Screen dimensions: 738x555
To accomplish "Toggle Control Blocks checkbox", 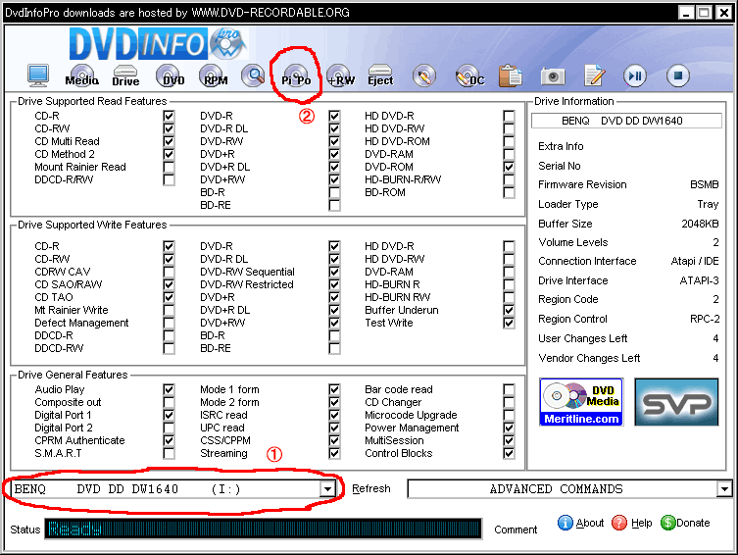I will (x=509, y=453).
